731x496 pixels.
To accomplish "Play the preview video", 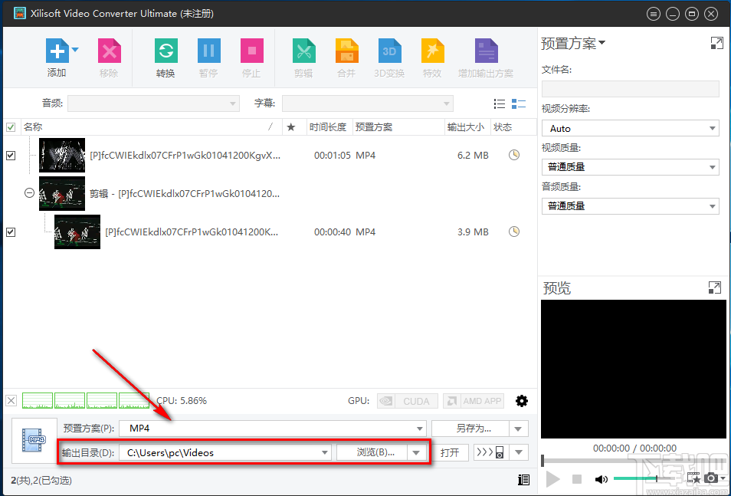I will click(x=553, y=478).
